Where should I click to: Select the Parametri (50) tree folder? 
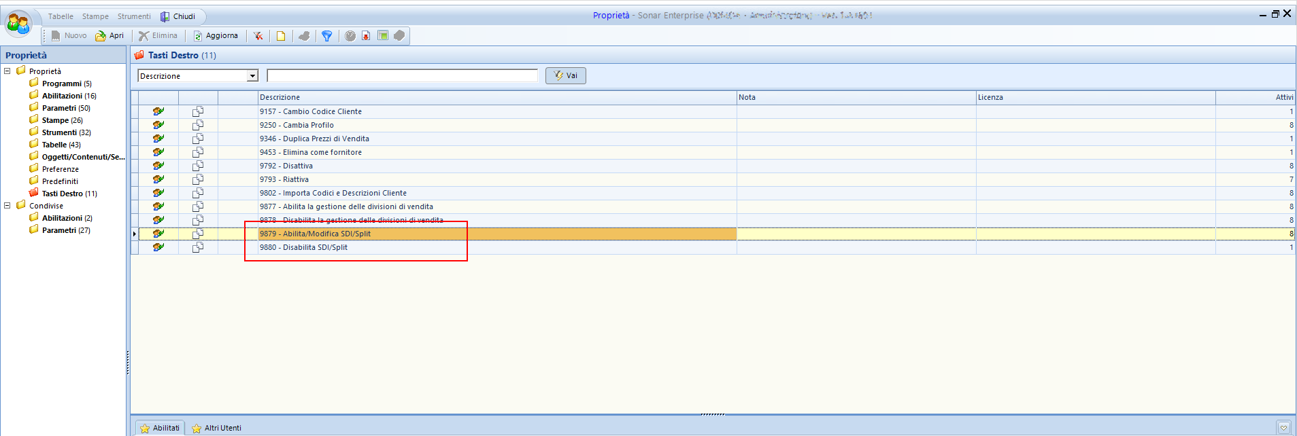(65, 108)
